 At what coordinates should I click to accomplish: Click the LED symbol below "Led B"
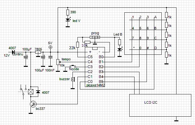120,49
